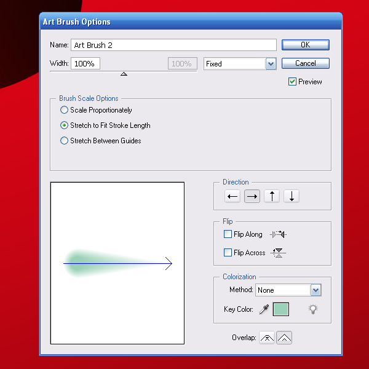Uncheck the Preview checkbox
This screenshot has width=369, height=369.
click(x=292, y=82)
